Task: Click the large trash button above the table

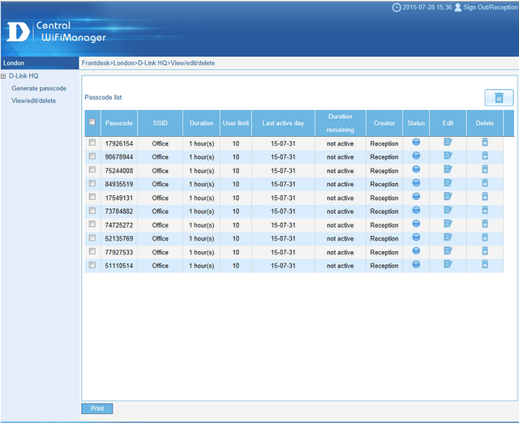Action: point(499,98)
